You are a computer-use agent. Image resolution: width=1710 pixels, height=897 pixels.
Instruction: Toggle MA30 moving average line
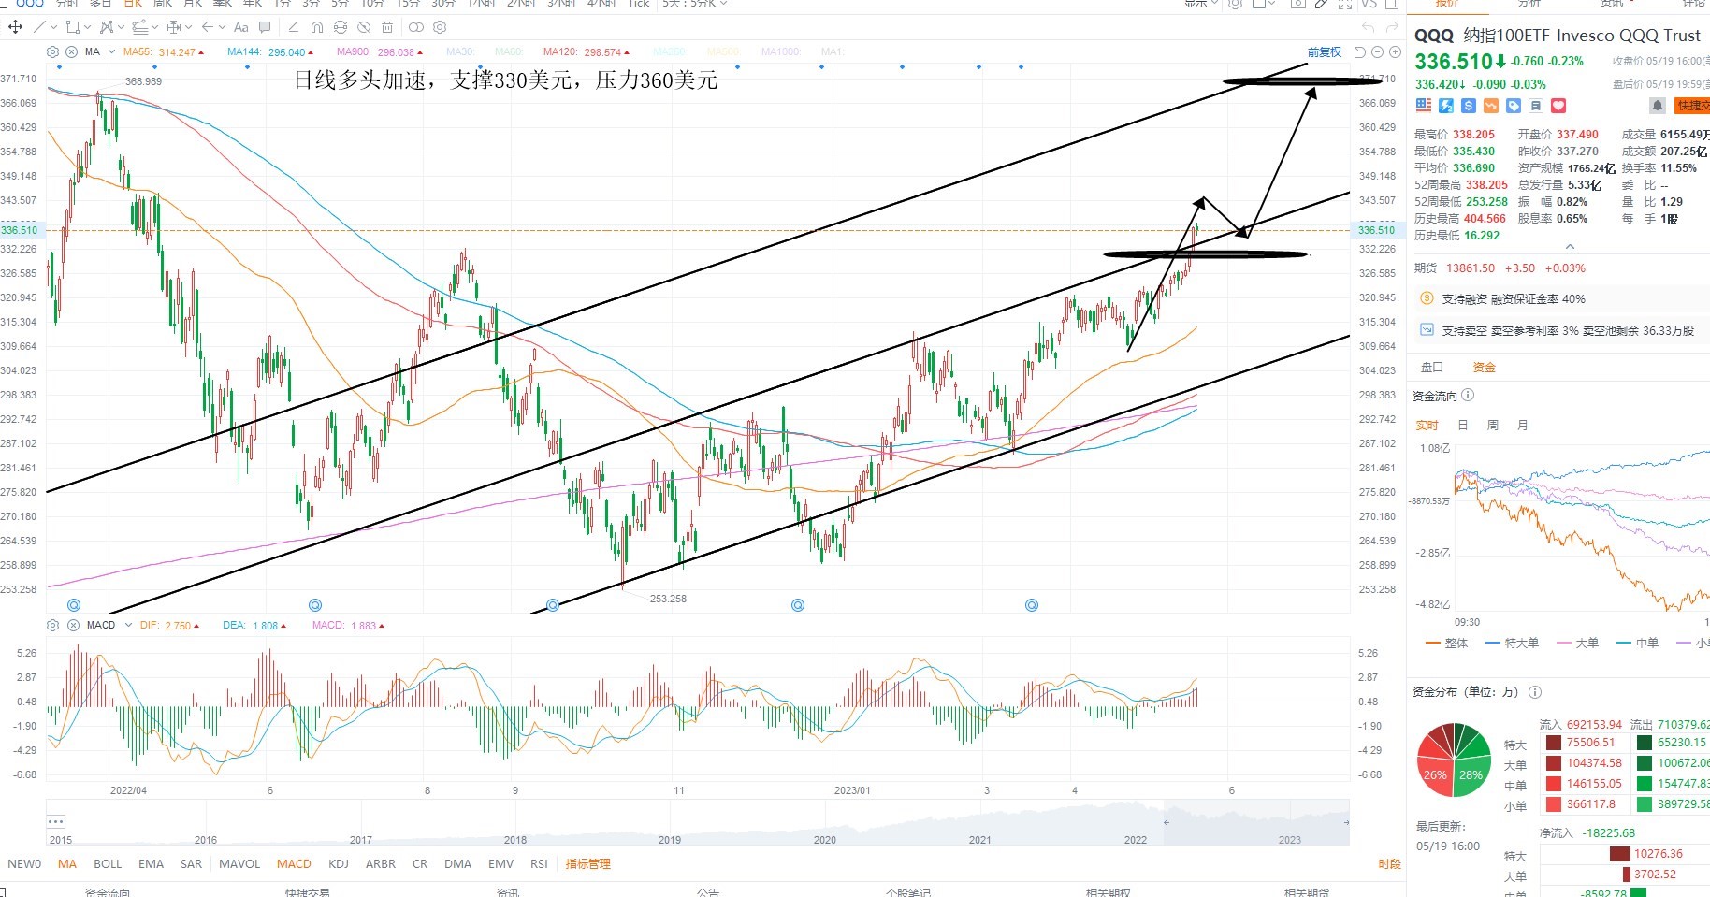459,52
